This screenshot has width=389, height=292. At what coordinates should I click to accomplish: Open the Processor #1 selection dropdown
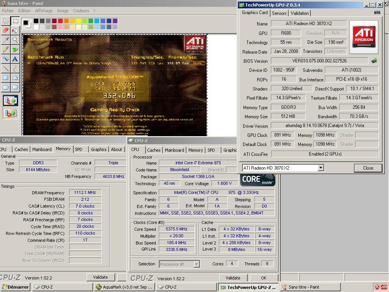click(196, 264)
